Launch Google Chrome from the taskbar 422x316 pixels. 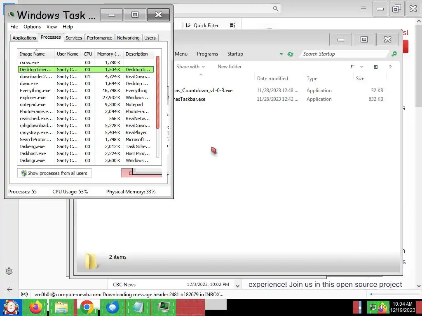click(87, 307)
